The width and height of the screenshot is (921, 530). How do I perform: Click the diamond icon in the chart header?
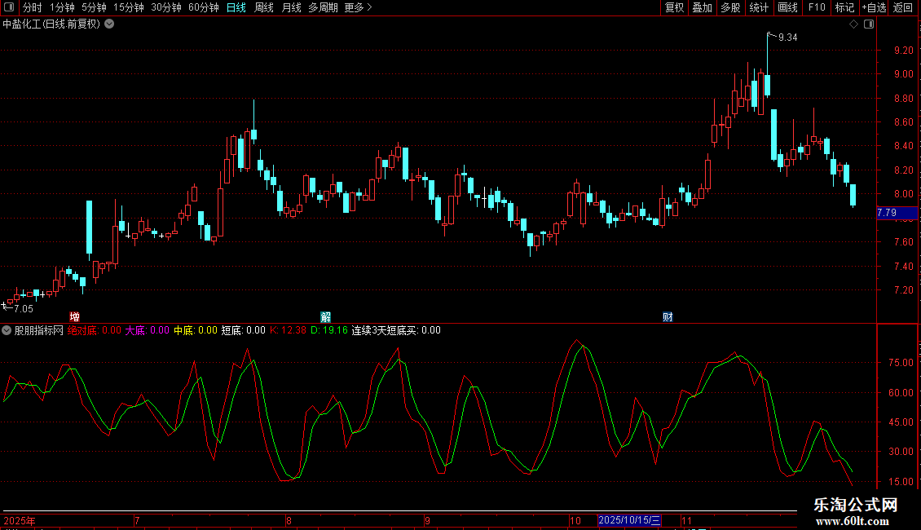tap(853, 24)
